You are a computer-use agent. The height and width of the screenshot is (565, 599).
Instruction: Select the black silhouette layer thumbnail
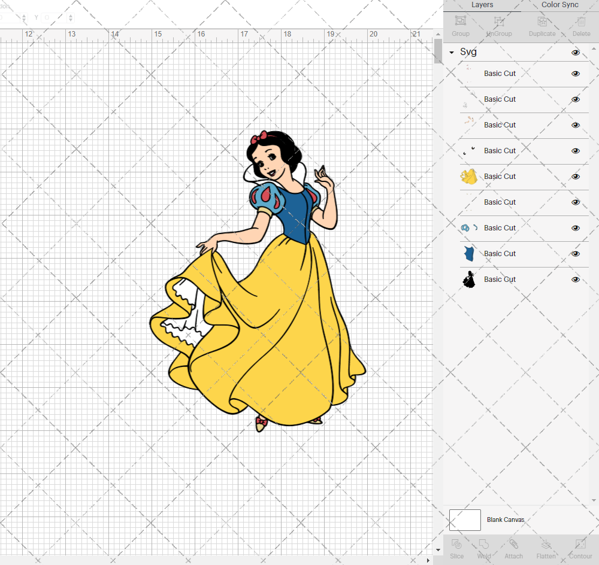469,280
